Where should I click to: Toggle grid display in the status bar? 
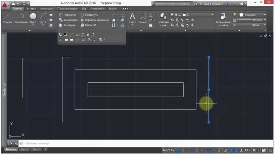(178, 150)
